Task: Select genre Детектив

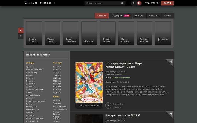Action: [x=31, y=84]
